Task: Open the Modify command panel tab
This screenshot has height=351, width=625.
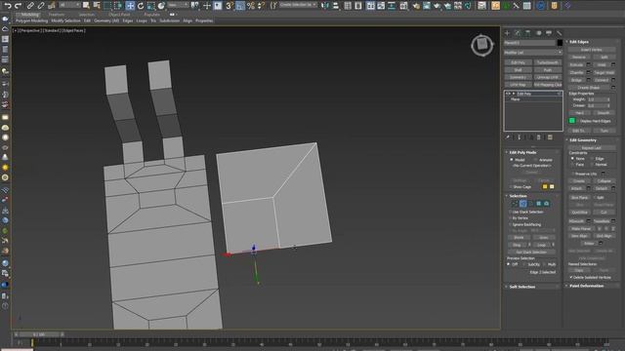Action: [518, 33]
